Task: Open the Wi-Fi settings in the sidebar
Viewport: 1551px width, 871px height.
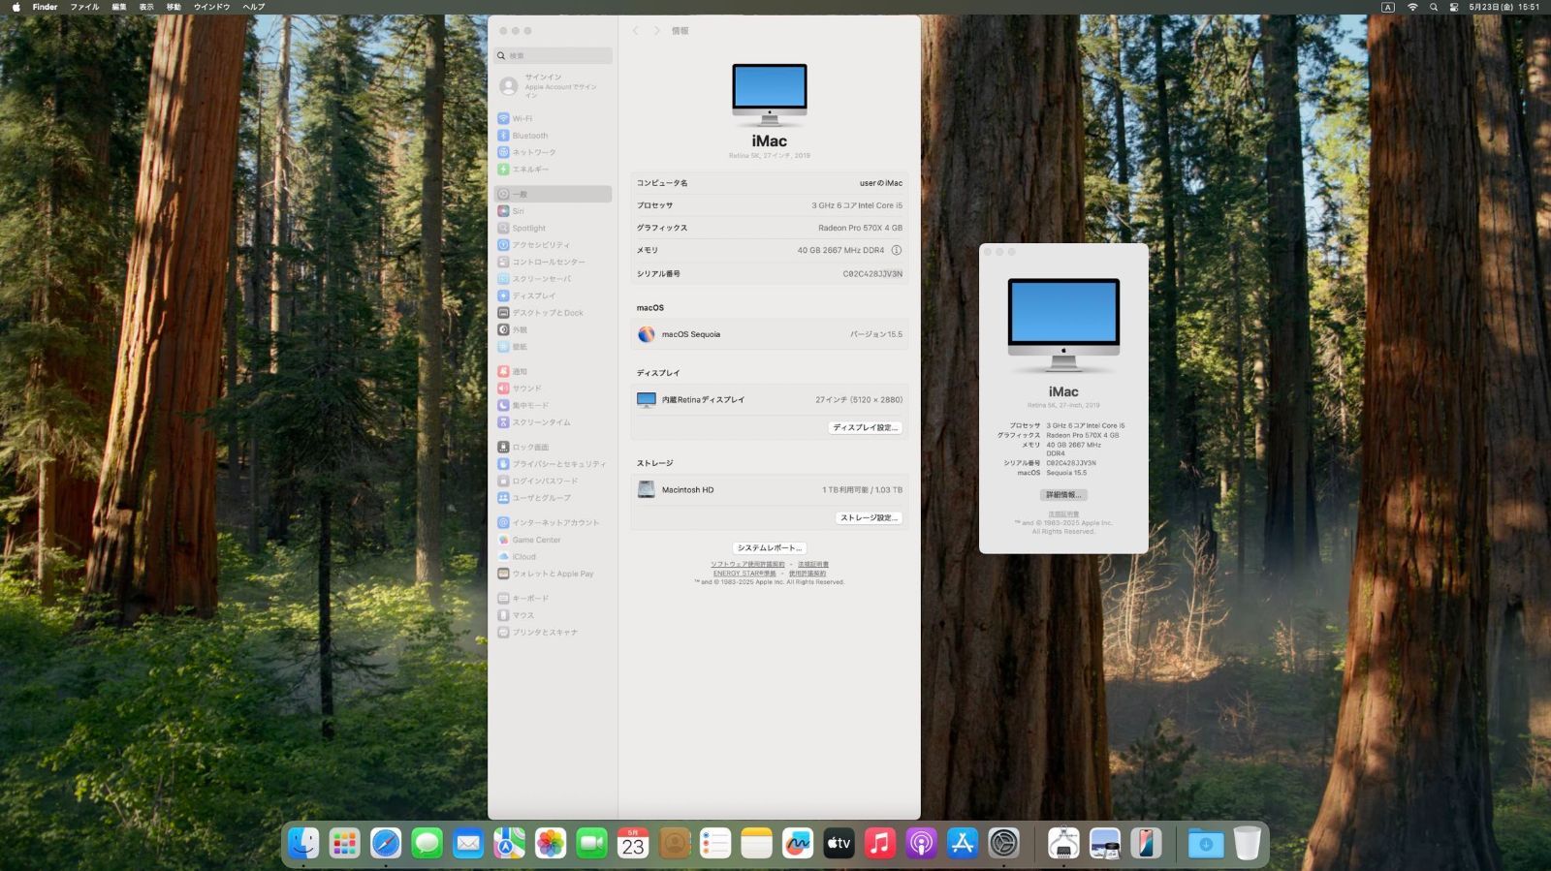Action: [x=553, y=118]
